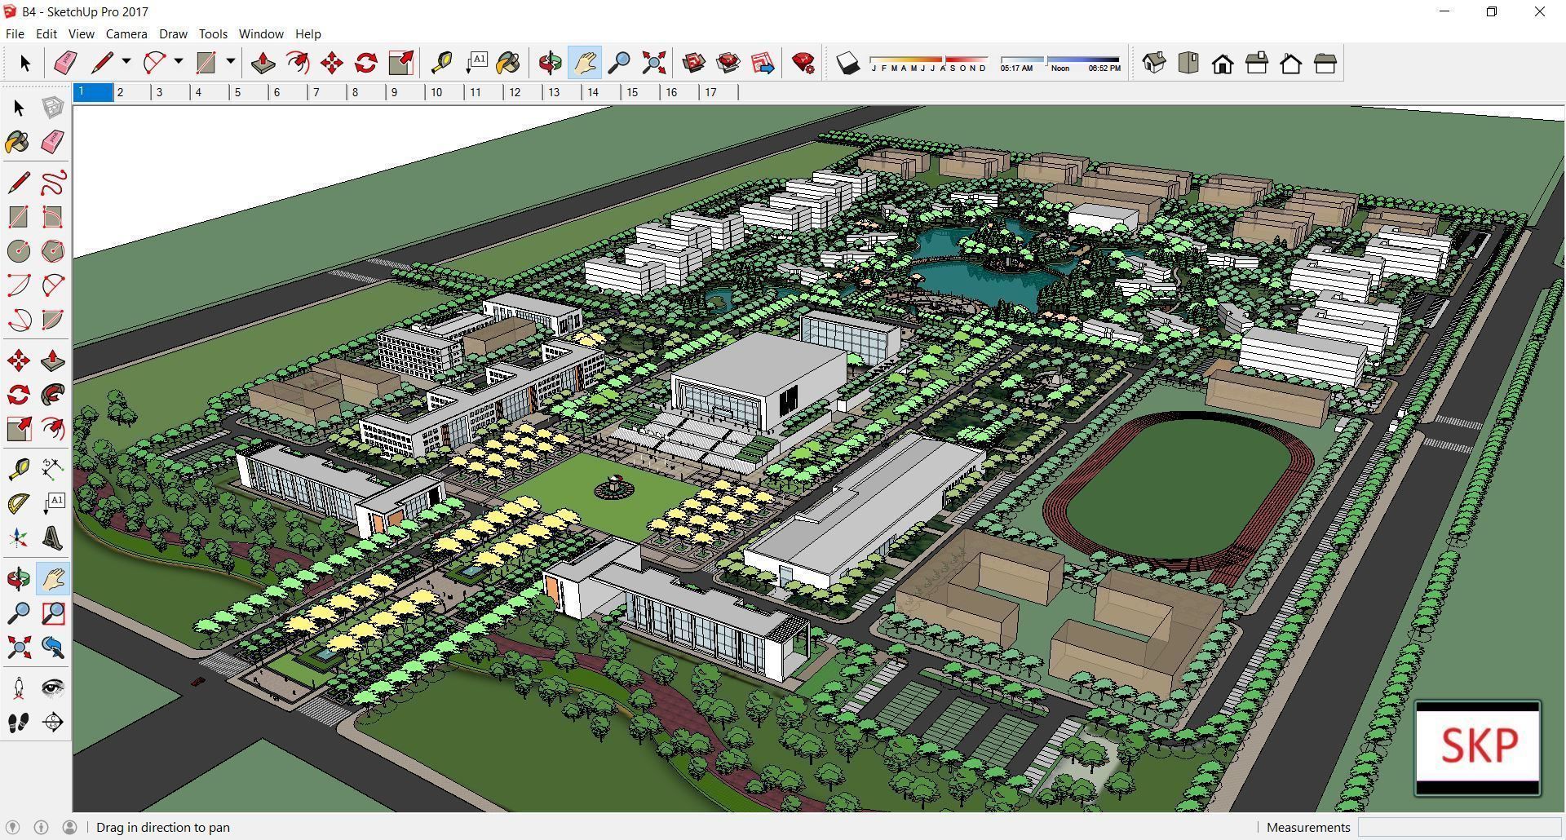Choose the Dimensions tool in left toolbar
This screenshot has height=840, width=1566.
(x=53, y=470)
